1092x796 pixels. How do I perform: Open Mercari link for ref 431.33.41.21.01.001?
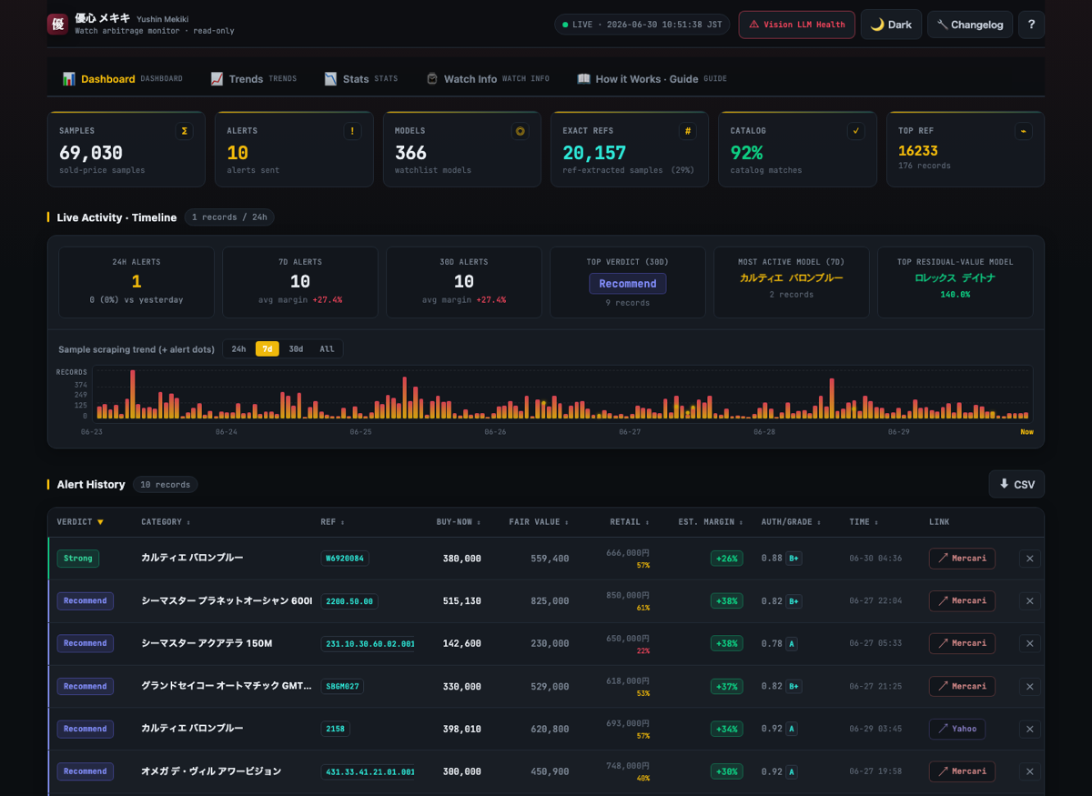pyautogui.click(x=962, y=771)
